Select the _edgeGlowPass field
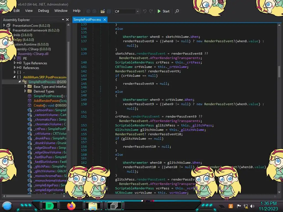Image resolution: width=283 pixels, height=212 pixels. tap(50, 148)
